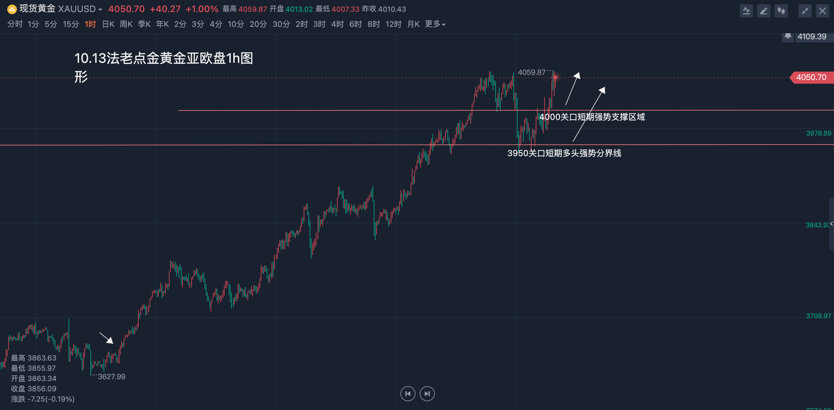834x410 pixels.
Task: Select the pencil drawing tool
Action: (764, 11)
